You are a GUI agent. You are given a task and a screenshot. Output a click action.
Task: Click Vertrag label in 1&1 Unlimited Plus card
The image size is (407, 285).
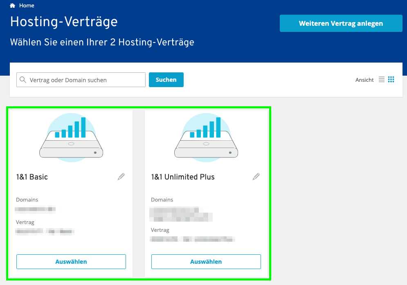160,230
